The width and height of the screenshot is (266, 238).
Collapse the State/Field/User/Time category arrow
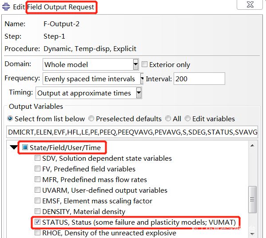[14, 147]
